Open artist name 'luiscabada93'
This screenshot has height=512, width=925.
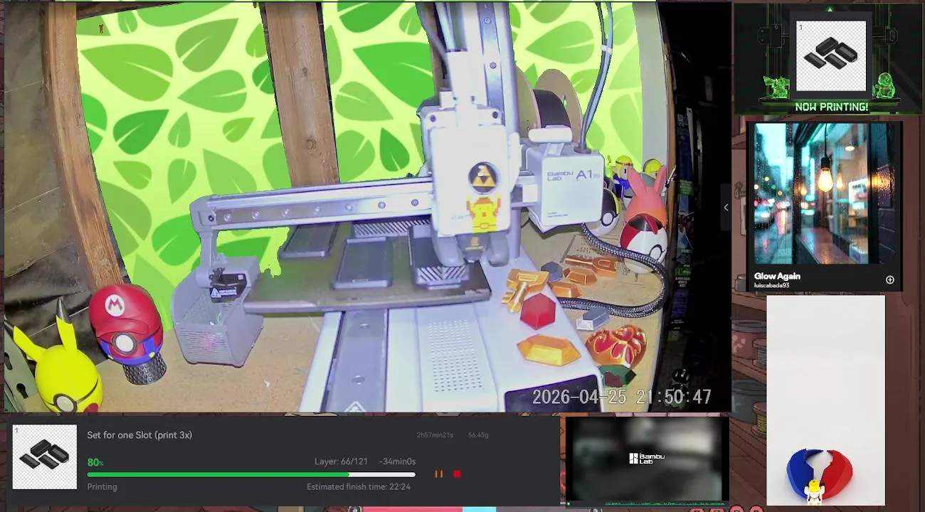click(771, 286)
